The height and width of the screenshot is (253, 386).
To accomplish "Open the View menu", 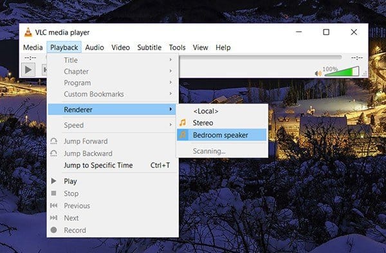I will (x=200, y=47).
